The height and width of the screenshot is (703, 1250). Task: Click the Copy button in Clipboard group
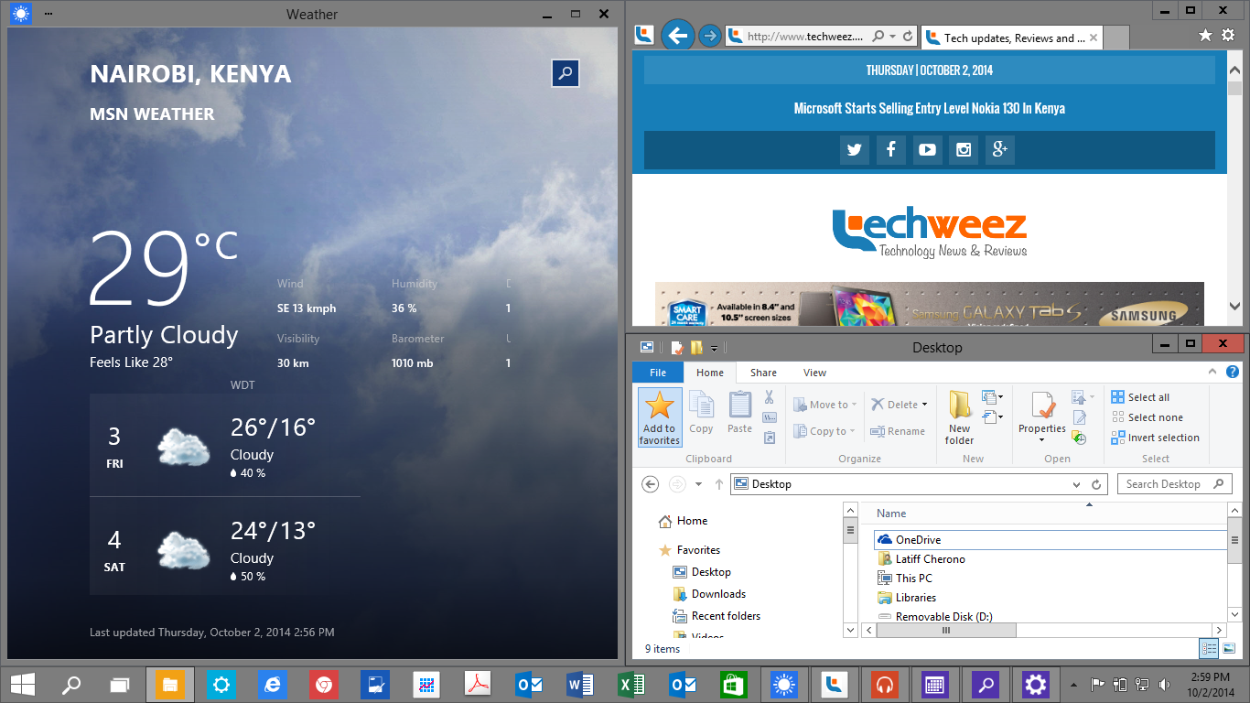[x=701, y=413]
